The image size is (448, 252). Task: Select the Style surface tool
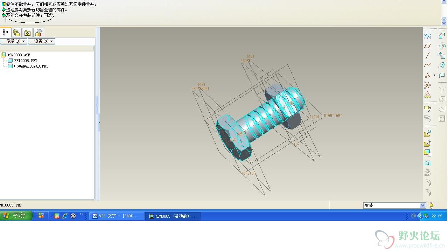pyautogui.click(x=442, y=75)
